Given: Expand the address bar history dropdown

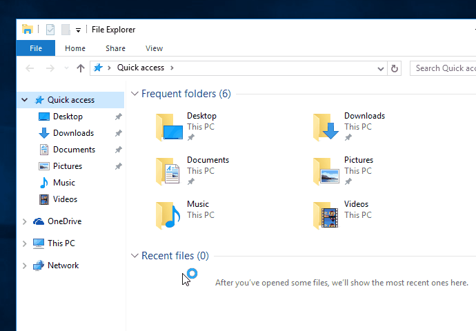Looking at the screenshot, I should click(x=381, y=68).
